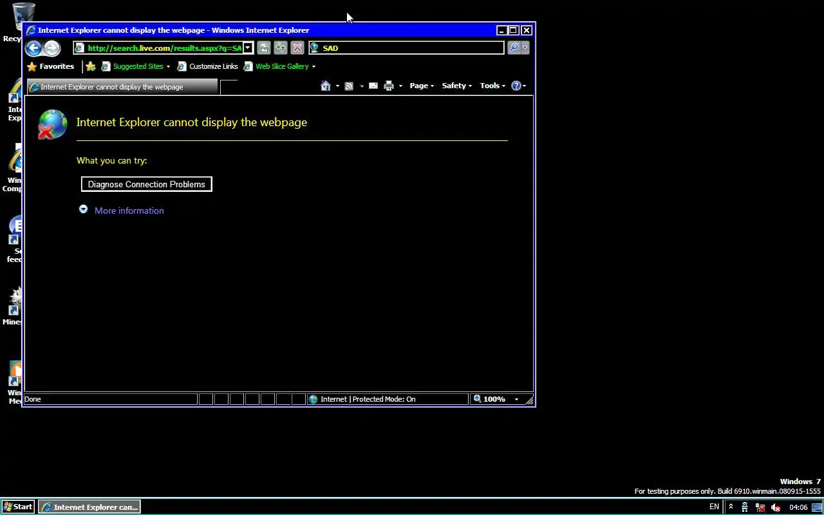Click the IE icon in the title bar
Screen dimensions: 824x515
tap(30, 30)
